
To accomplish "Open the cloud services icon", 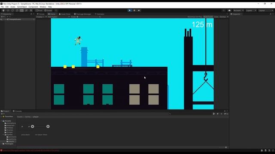I will 229,10.
